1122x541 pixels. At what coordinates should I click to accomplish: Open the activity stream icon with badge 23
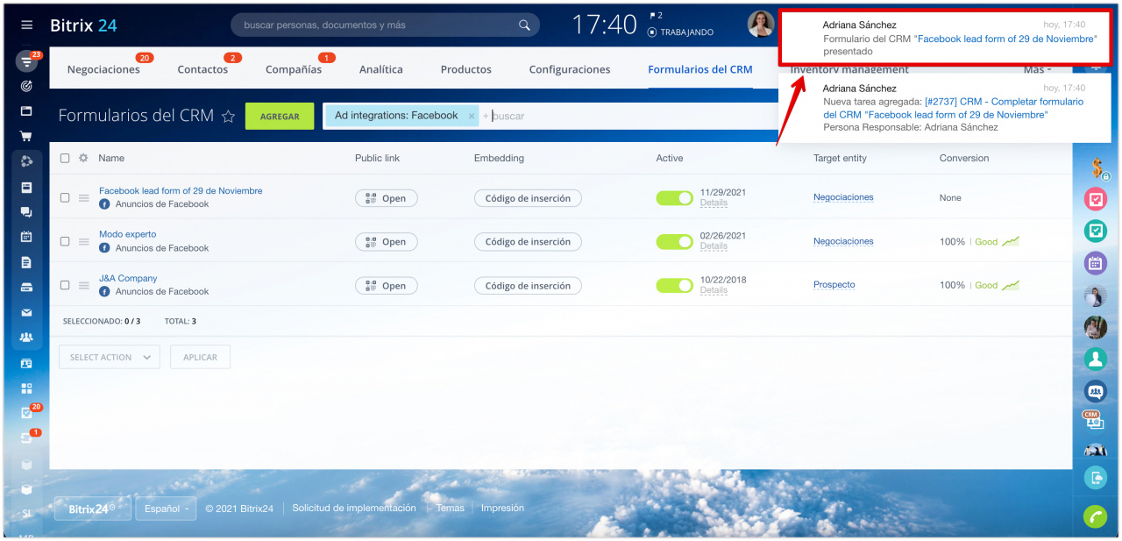27,62
